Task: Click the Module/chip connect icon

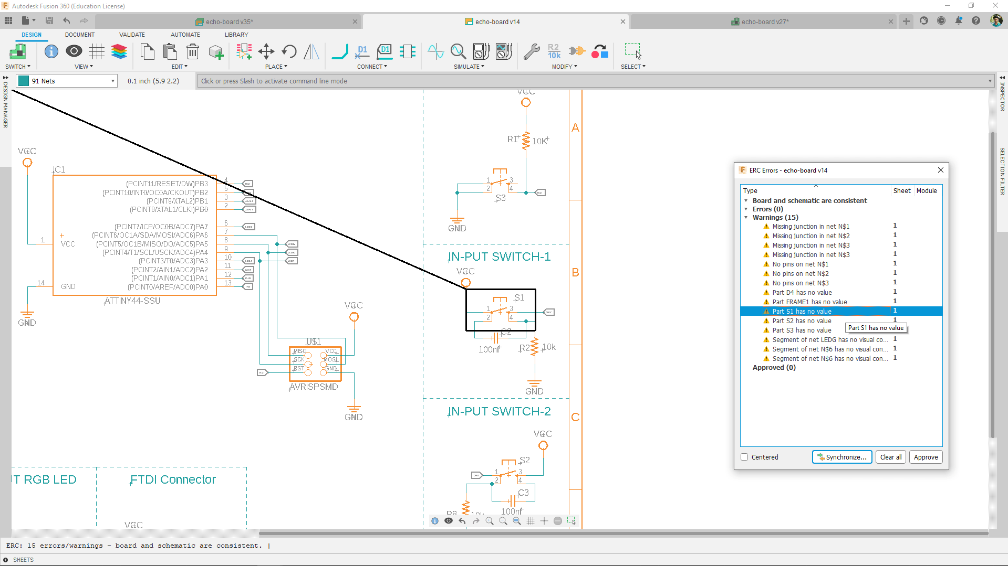Action: [408, 51]
